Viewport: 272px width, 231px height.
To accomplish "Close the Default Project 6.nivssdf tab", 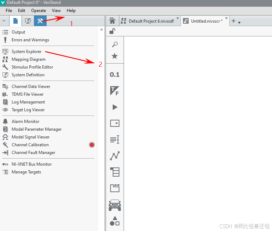I will click(178, 18).
